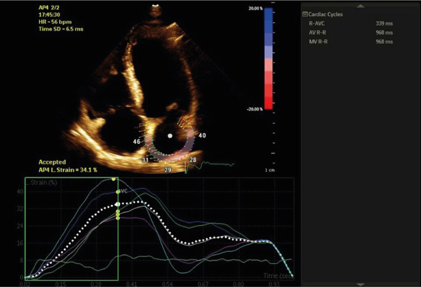Collapse the Cardiac Cycles section

tap(305, 14)
